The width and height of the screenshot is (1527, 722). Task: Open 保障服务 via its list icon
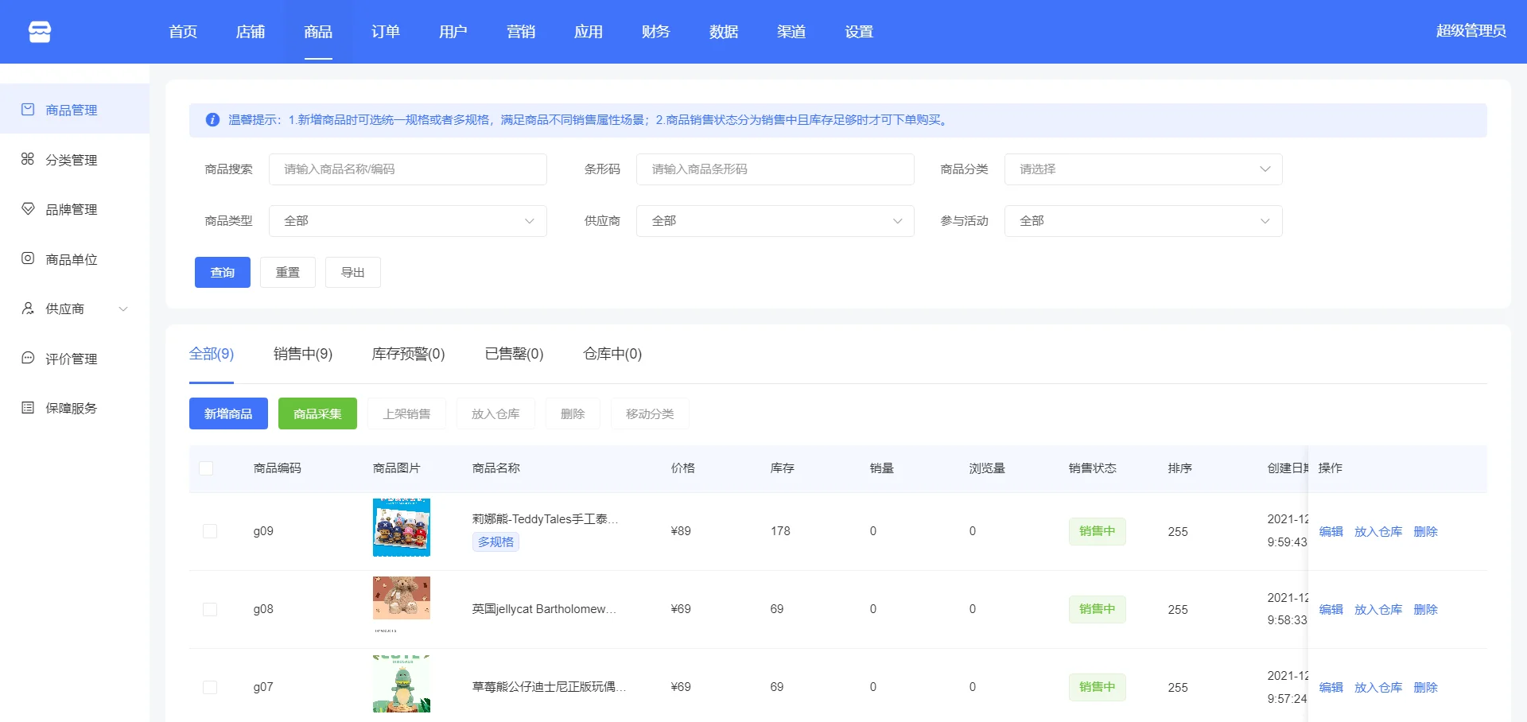click(28, 408)
